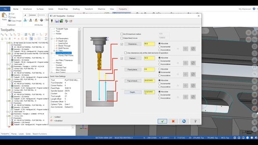Click the select-point icon in Retract row

coord(185,63)
